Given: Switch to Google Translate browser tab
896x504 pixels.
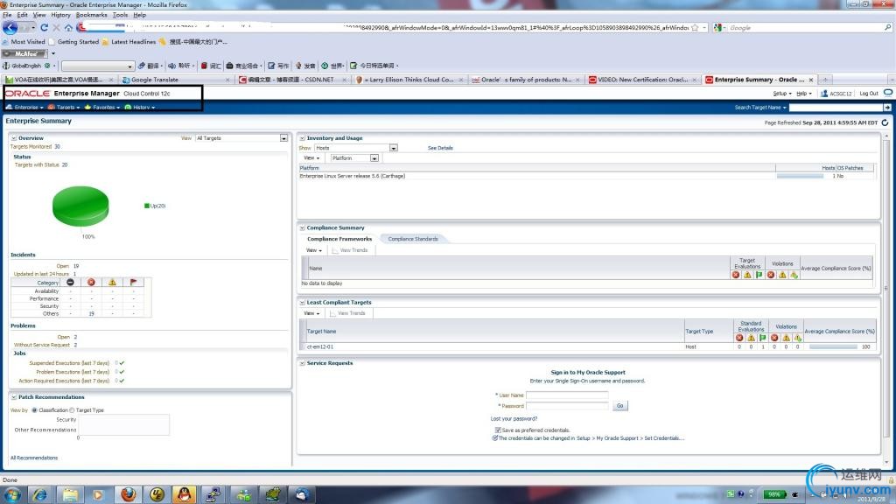Looking at the screenshot, I should pyautogui.click(x=155, y=80).
